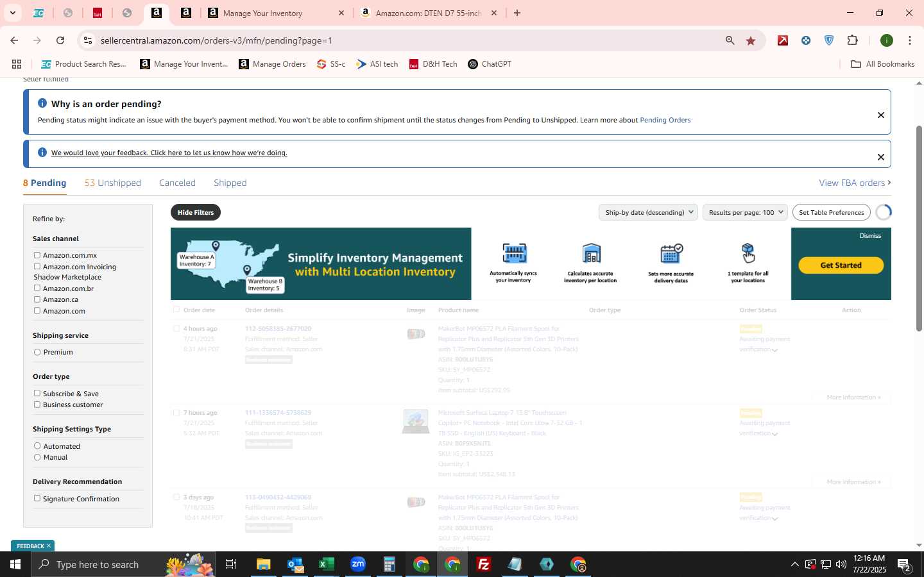Viewport: 924px width, 577px height.
Task: Open Ship-by date sort dropdown
Action: (x=648, y=212)
